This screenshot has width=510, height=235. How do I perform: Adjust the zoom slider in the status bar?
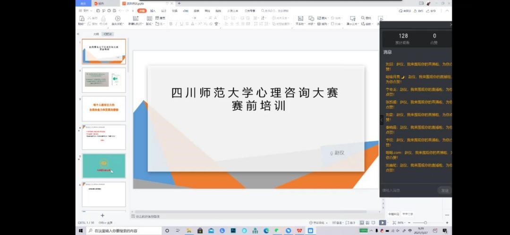tap(425, 223)
